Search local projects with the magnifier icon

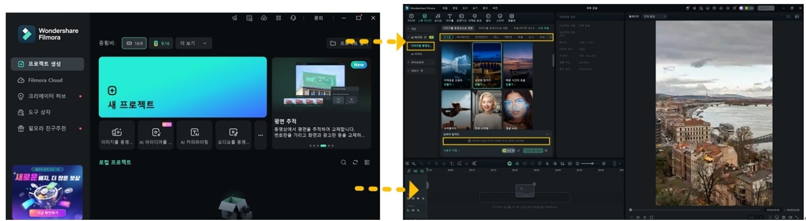[344, 162]
